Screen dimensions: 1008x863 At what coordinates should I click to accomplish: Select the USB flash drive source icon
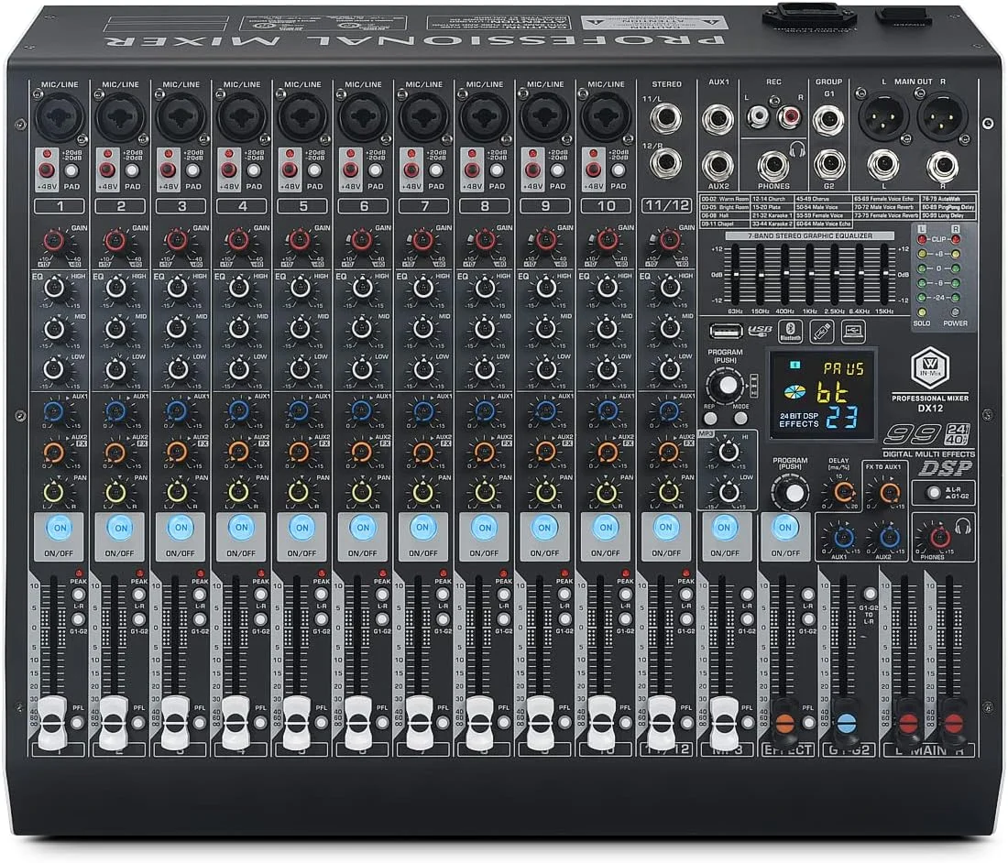(x=821, y=332)
